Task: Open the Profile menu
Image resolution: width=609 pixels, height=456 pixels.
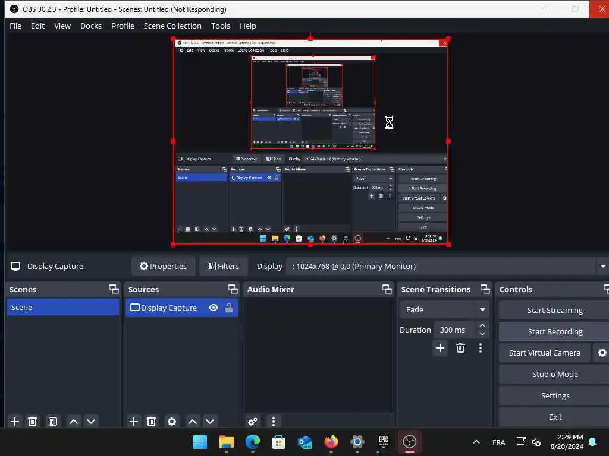Action: coord(123,26)
